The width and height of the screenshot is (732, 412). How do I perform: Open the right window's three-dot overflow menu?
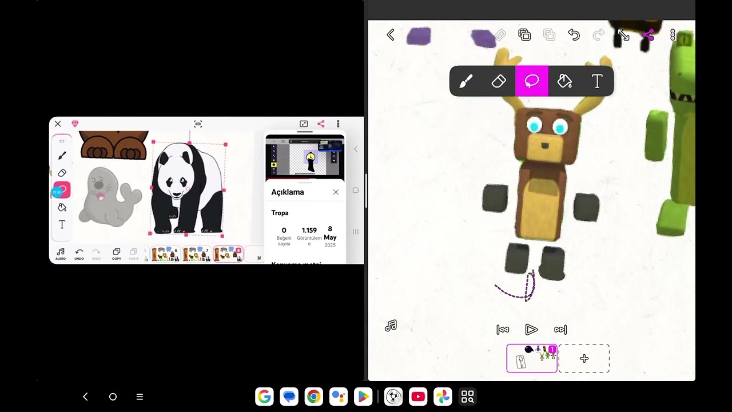(x=673, y=35)
